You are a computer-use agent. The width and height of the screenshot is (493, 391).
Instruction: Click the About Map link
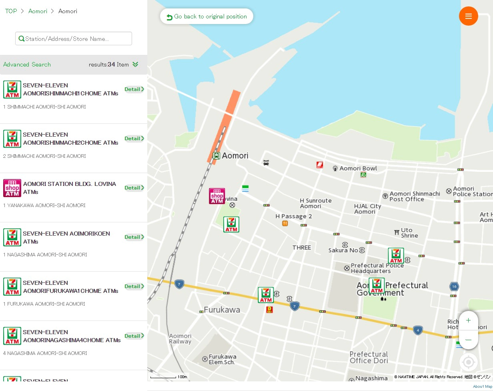click(x=483, y=387)
